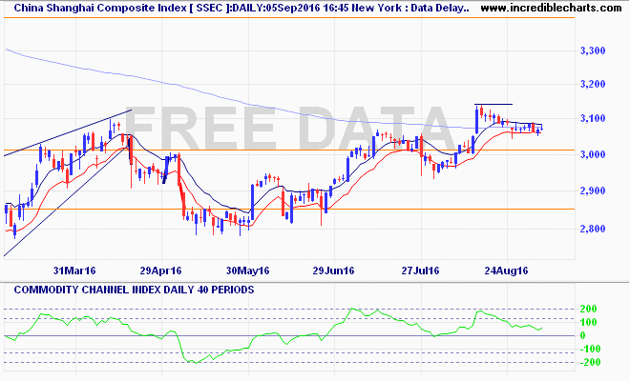
Task: Click the www.incrediblecharts.com website link
Action: click(x=551, y=8)
